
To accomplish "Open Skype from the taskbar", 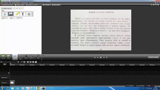I will 33,88.
